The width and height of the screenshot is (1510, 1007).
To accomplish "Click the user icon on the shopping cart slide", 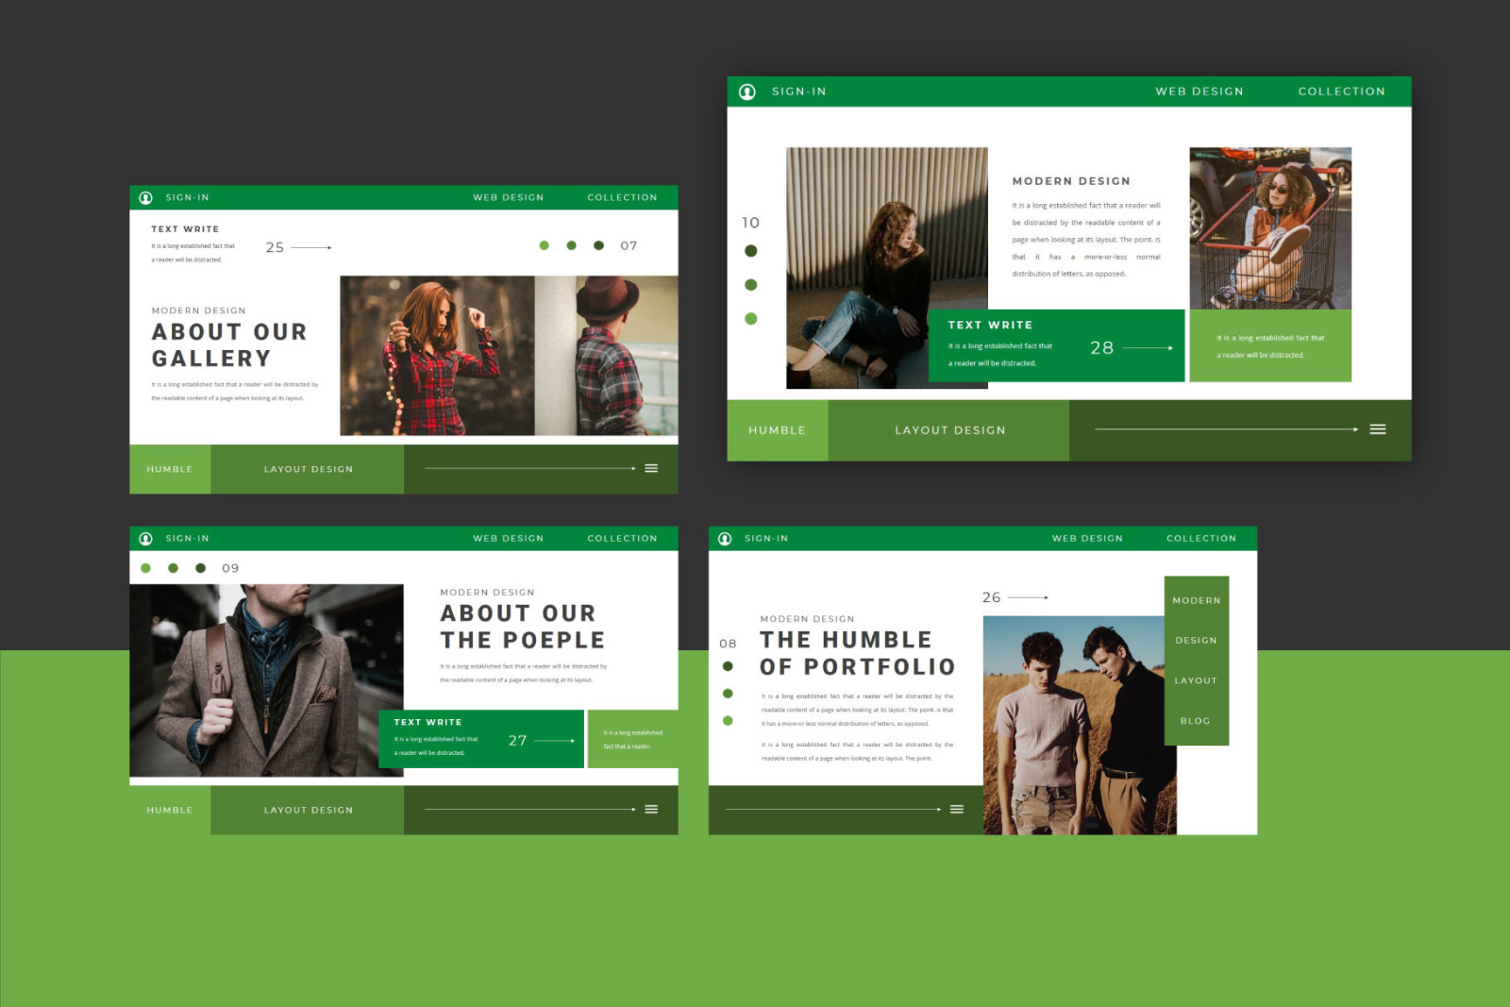I will point(747,92).
